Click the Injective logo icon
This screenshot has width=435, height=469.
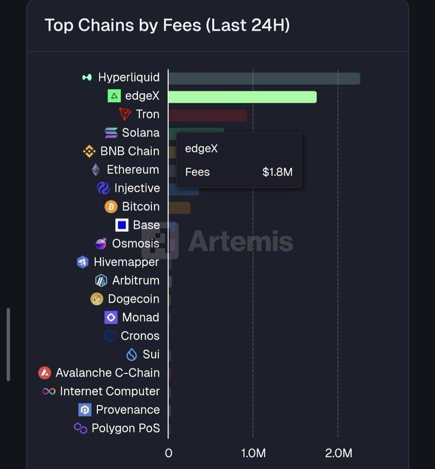point(103,188)
